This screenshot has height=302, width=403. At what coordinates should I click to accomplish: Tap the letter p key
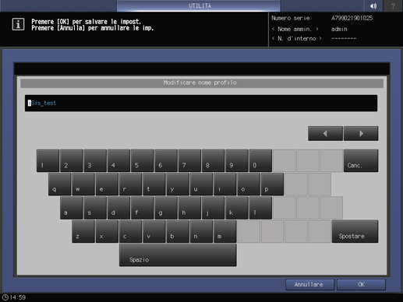click(x=272, y=184)
